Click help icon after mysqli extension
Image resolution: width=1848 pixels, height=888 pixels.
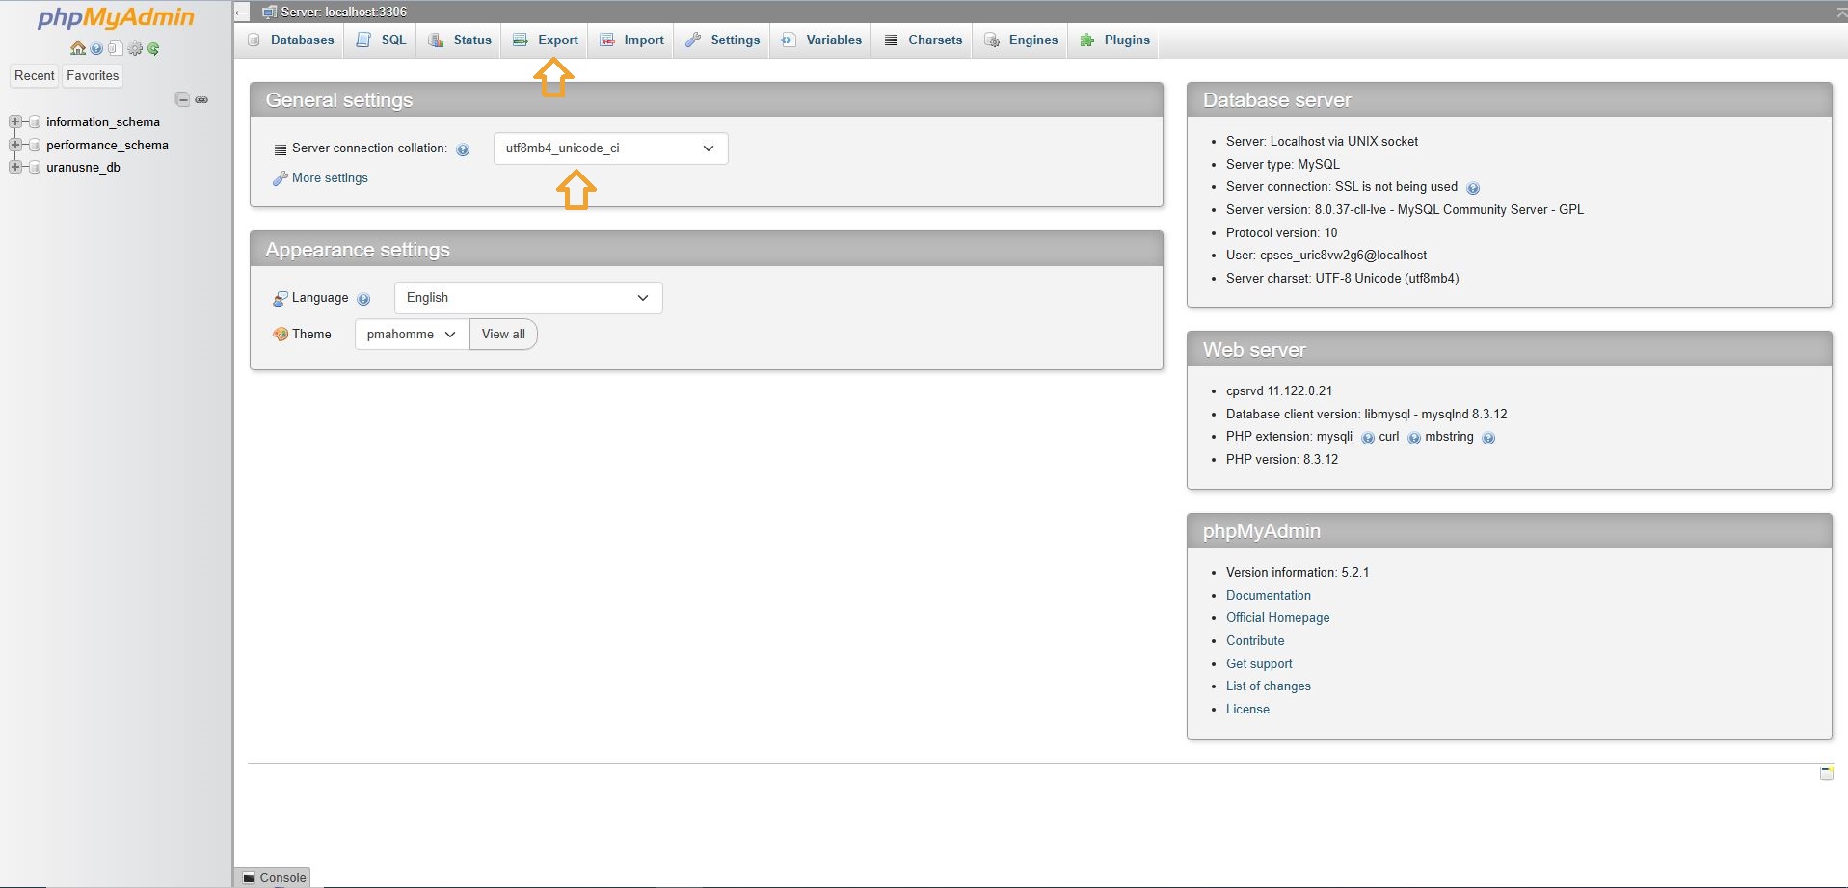[x=1367, y=438]
